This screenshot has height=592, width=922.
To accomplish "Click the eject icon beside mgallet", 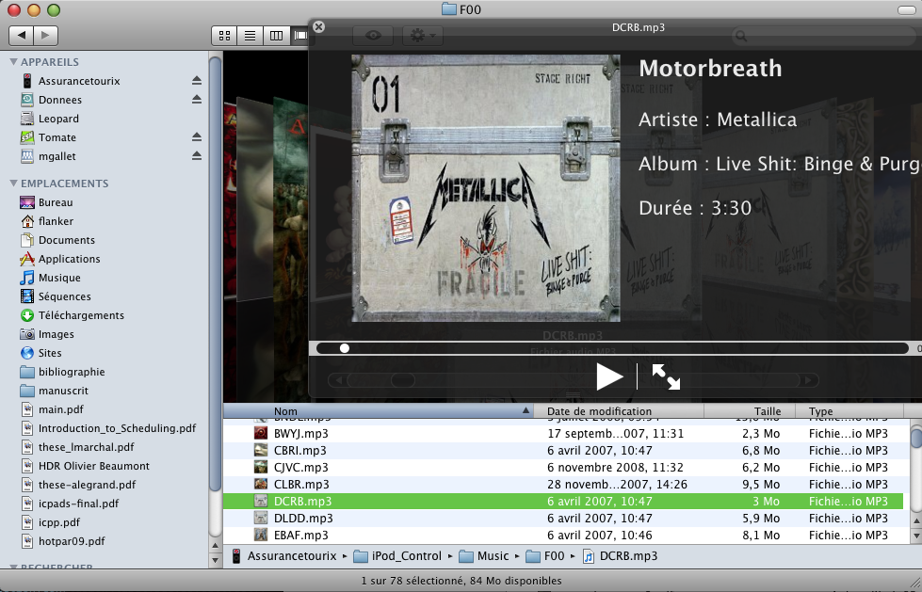I will [197, 156].
